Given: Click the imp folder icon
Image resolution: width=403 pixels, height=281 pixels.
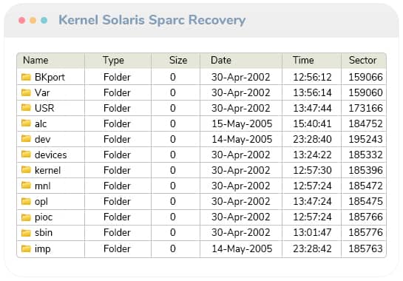Looking at the screenshot, I should tap(26, 248).
